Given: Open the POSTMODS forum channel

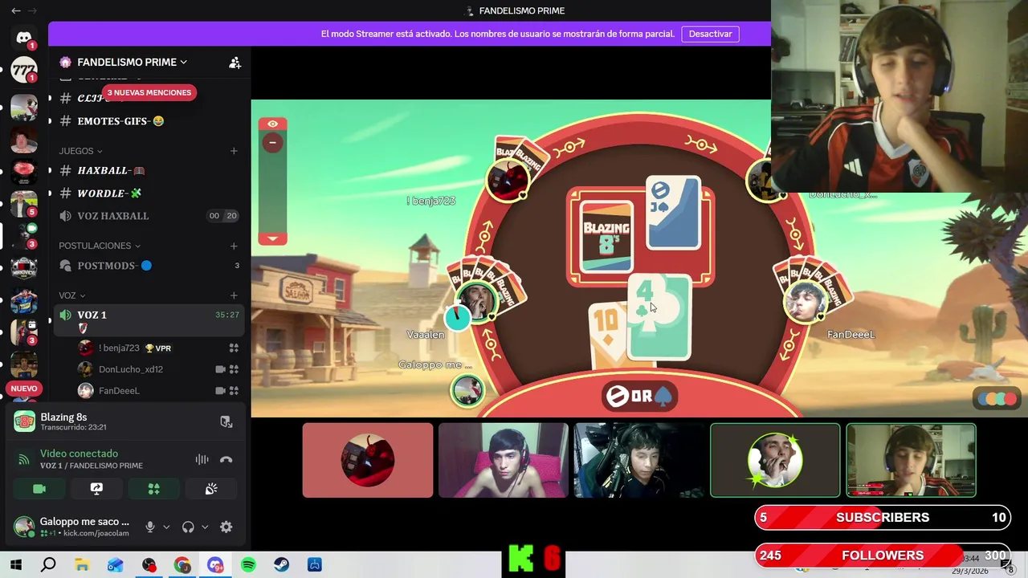Looking at the screenshot, I should [x=149, y=266].
